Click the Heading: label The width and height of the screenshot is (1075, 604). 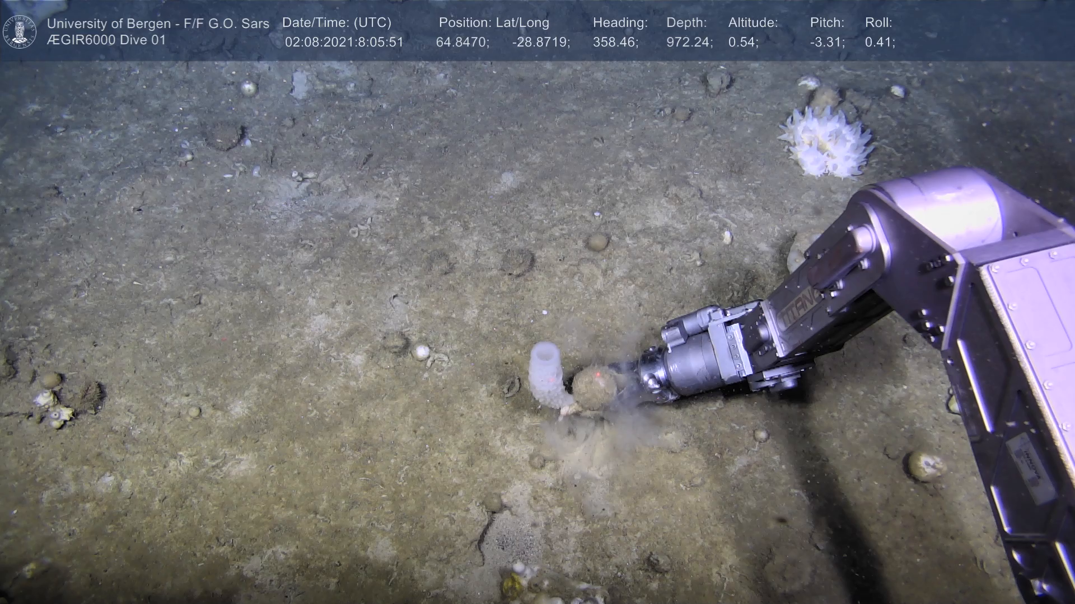coord(620,23)
